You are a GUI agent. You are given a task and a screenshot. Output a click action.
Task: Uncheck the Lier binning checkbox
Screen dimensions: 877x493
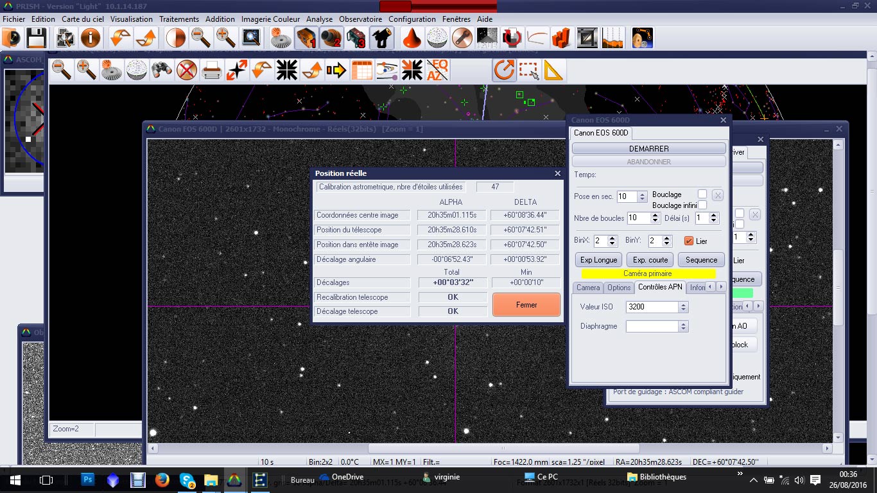pos(689,241)
